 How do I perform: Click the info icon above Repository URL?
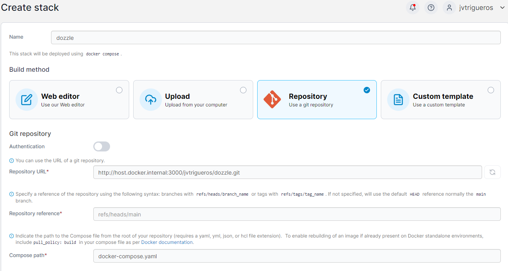[12, 161]
